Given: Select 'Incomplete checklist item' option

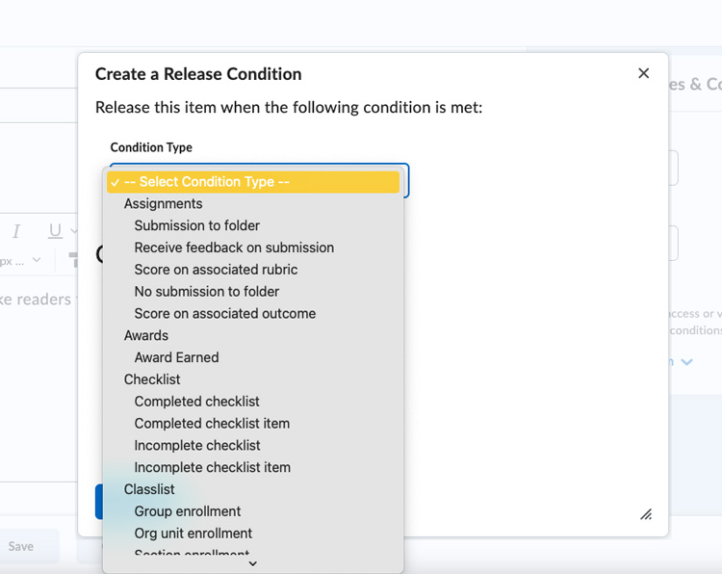Looking at the screenshot, I should (212, 467).
